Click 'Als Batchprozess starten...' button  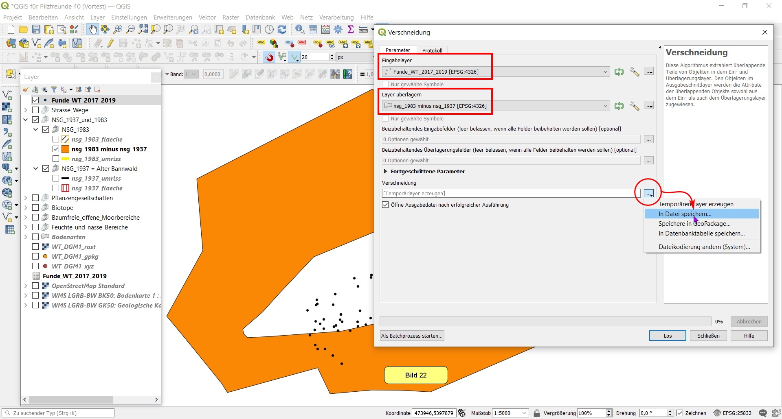[412, 336]
